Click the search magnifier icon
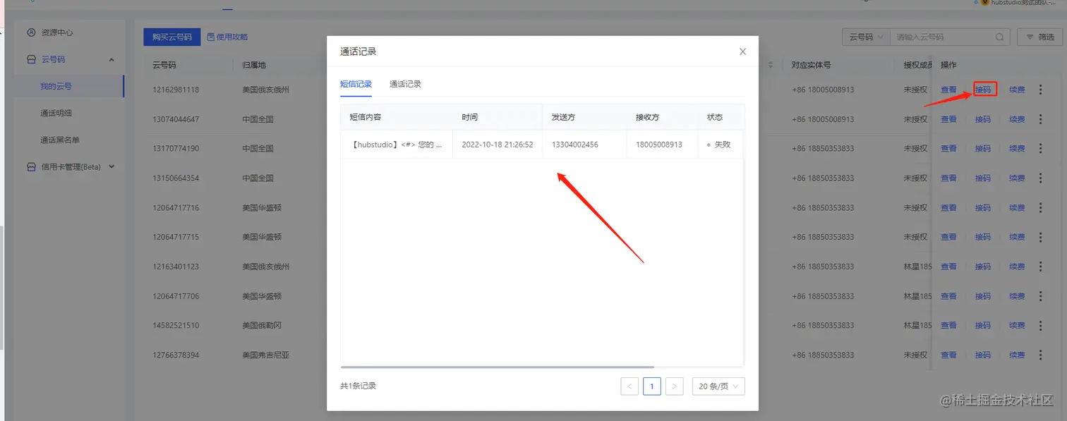The image size is (1067, 421). 999,37
